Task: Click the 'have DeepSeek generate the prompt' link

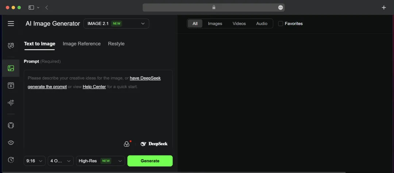Action: tap(145, 78)
